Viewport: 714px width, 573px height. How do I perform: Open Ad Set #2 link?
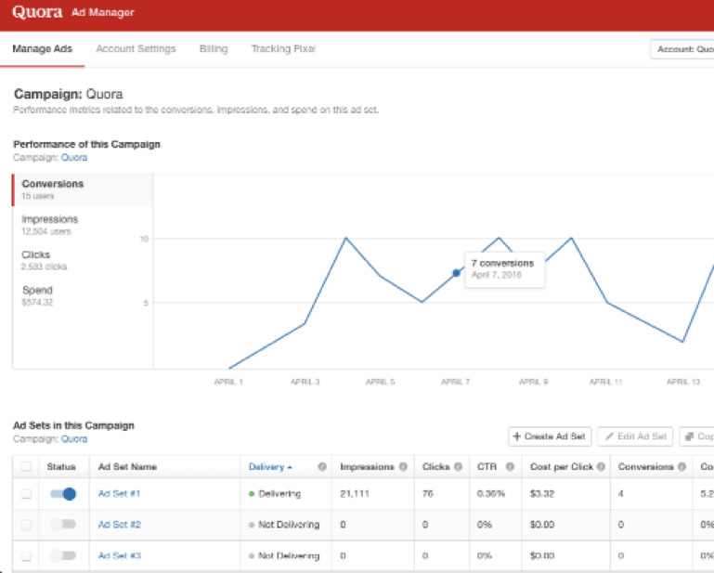click(x=119, y=525)
